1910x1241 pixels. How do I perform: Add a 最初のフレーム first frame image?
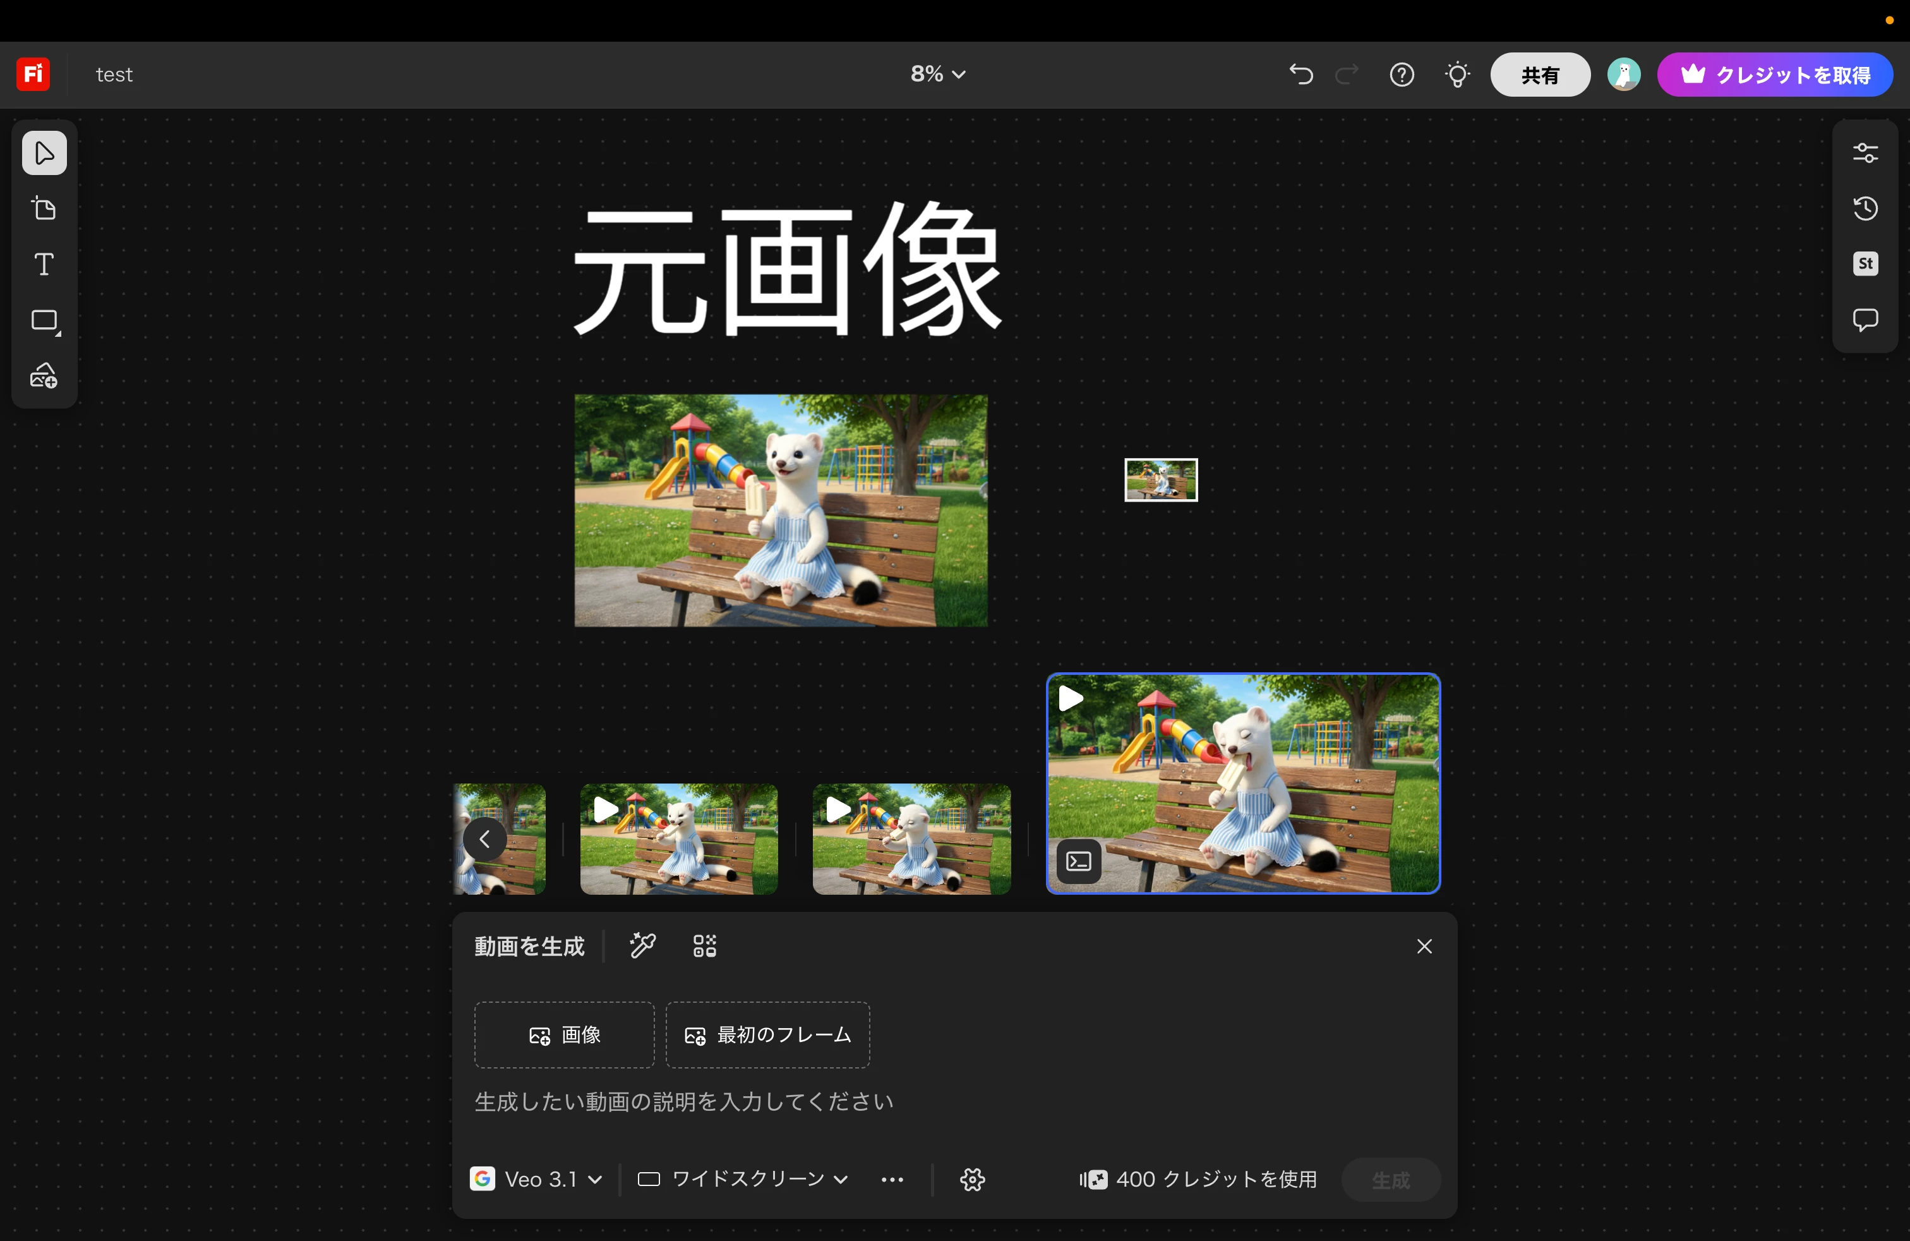click(x=767, y=1035)
